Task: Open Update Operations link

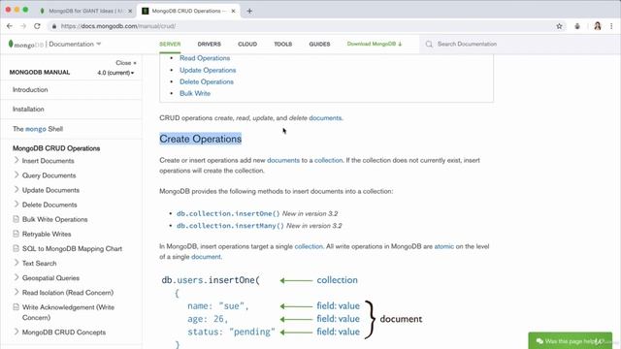Action: (208, 70)
